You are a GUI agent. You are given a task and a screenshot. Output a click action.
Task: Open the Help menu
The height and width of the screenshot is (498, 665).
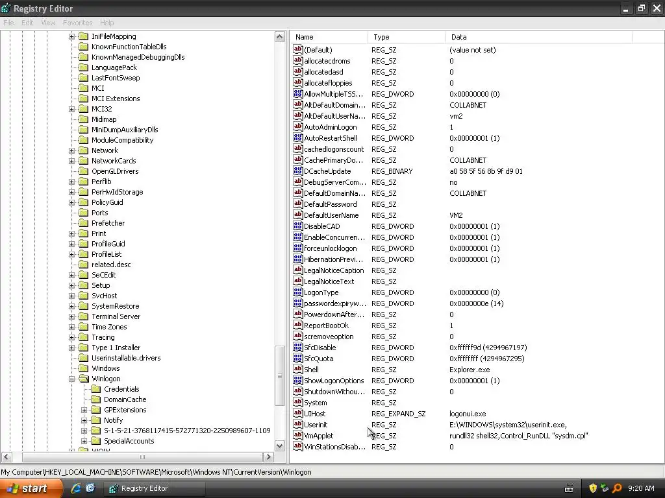click(107, 23)
